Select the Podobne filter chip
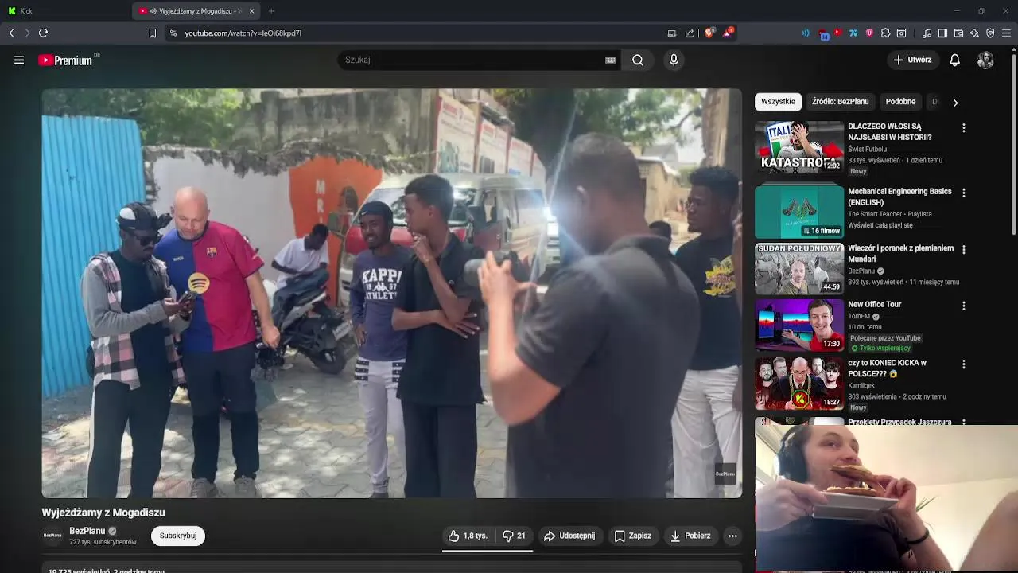Screen dimensions: 1018x573 (x=900, y=102)
